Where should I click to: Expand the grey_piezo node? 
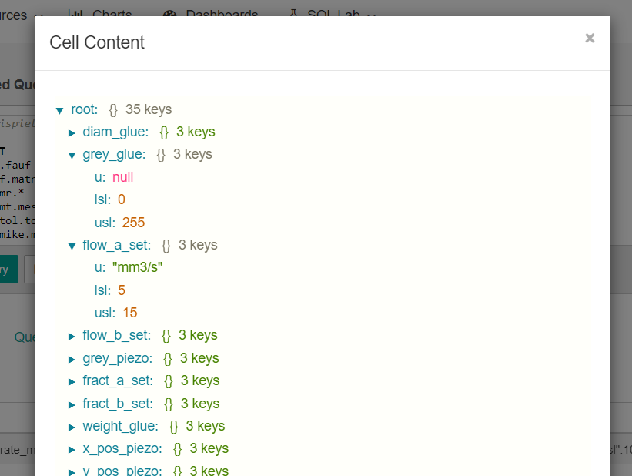click(x=72, y=358)
